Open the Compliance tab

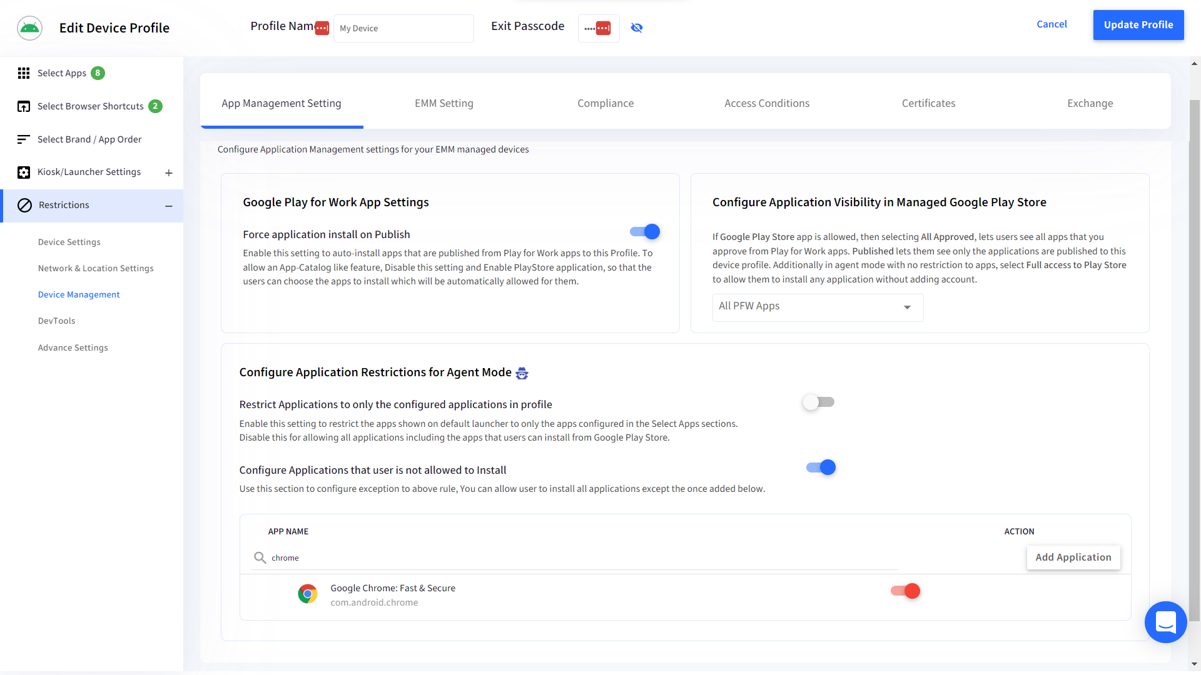tap(606, 103)
